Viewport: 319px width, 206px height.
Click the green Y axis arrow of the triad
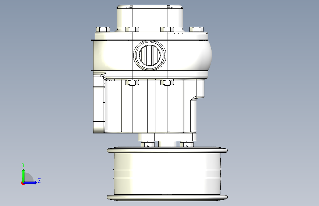click(x=24, y=176)
